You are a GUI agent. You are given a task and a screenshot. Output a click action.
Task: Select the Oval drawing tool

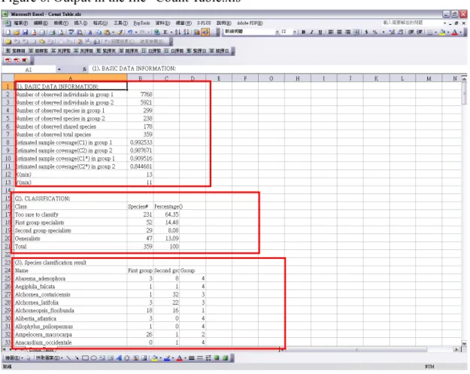(x=93, y=357)
